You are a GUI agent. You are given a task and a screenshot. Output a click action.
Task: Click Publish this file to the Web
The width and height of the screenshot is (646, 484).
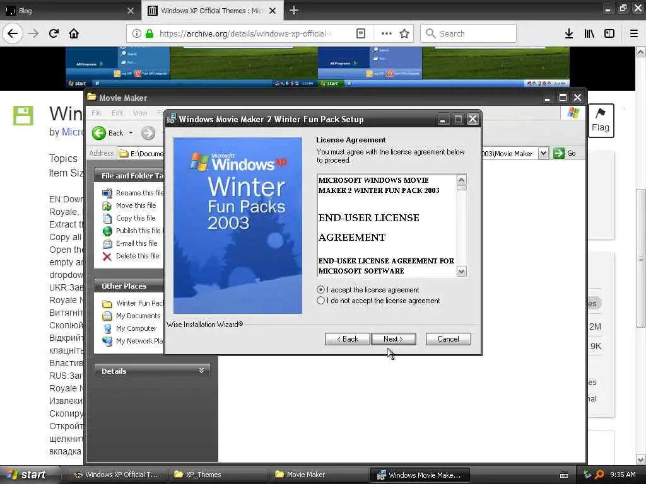pyautogui.click(x=132, y=231)
